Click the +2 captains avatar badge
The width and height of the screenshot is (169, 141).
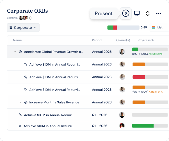(x=29, y=18)
